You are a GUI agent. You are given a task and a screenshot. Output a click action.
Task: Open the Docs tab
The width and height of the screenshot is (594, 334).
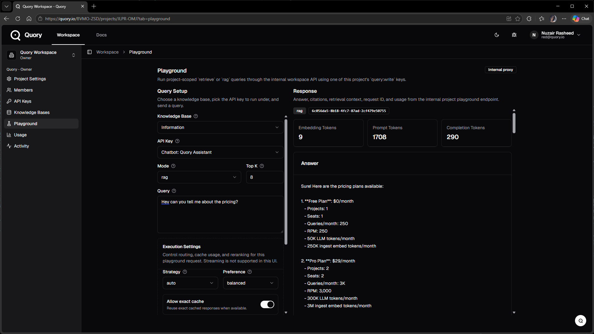(101, 35)
